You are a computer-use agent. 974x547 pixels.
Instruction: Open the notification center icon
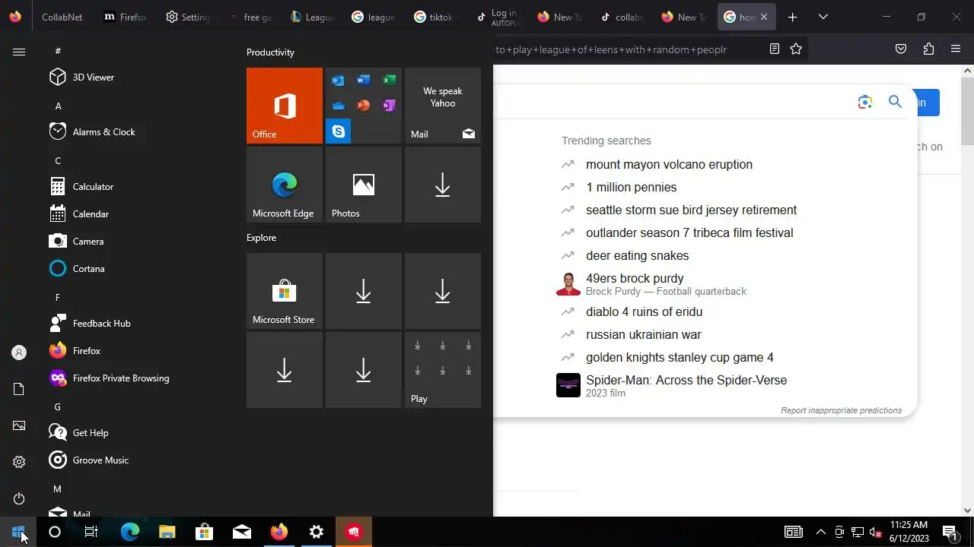950,532
